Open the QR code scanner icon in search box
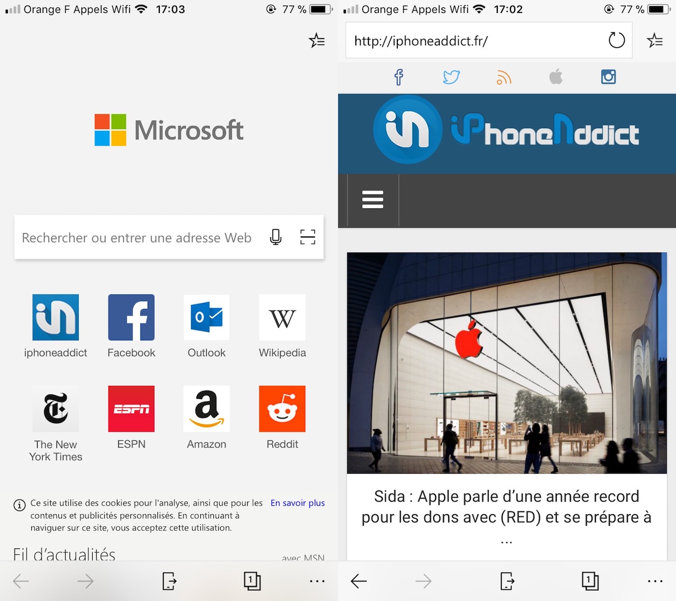This screenshot has width=676, height=601. click(x=308, y=237)
